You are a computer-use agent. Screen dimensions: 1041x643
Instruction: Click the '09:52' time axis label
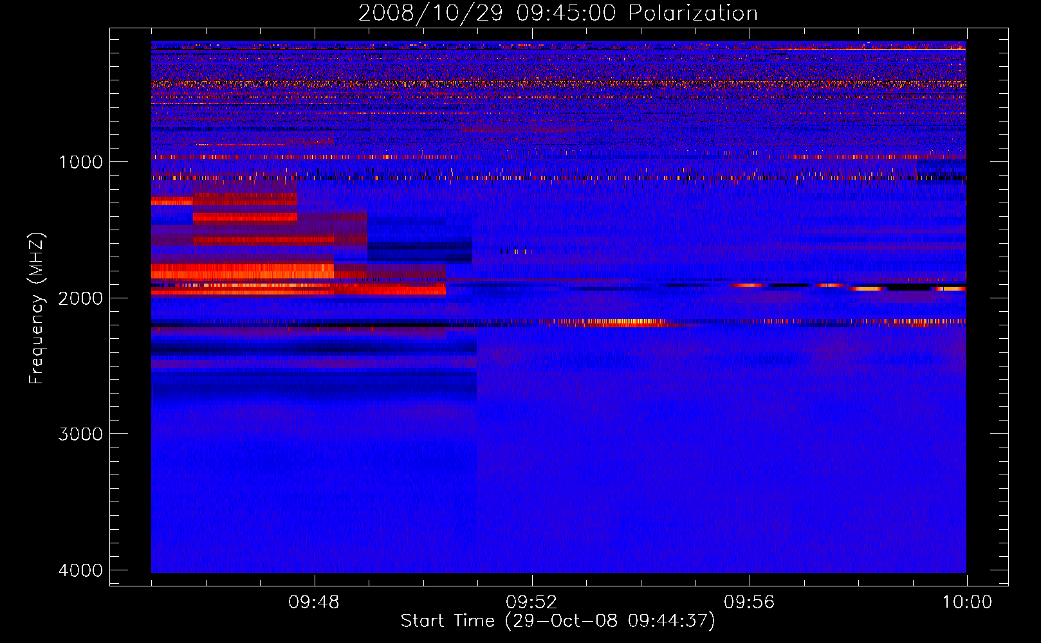[x=531, y=602]
